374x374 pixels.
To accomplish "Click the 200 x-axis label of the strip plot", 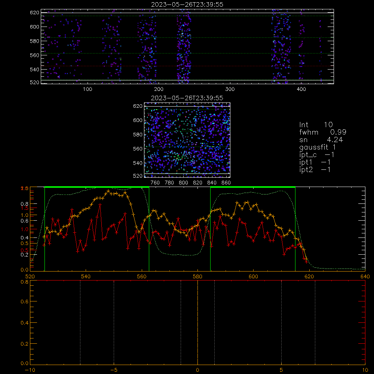I will [x=159, y=89].
